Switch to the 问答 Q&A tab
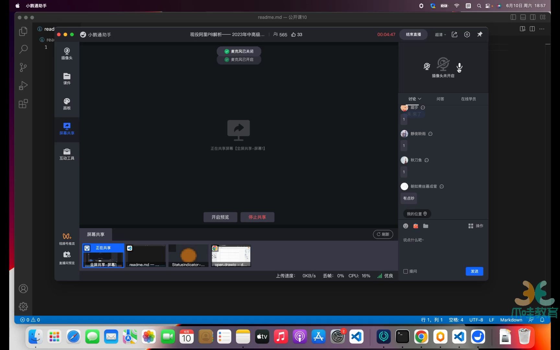 click(440, 99)
